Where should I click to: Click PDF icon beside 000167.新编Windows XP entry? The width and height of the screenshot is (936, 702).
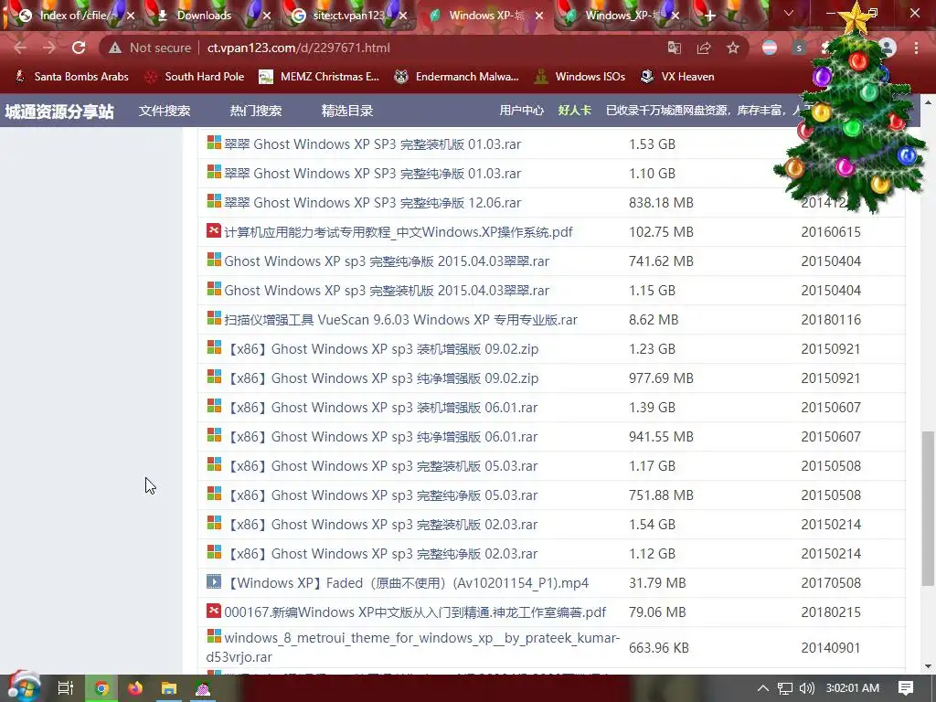214,611
